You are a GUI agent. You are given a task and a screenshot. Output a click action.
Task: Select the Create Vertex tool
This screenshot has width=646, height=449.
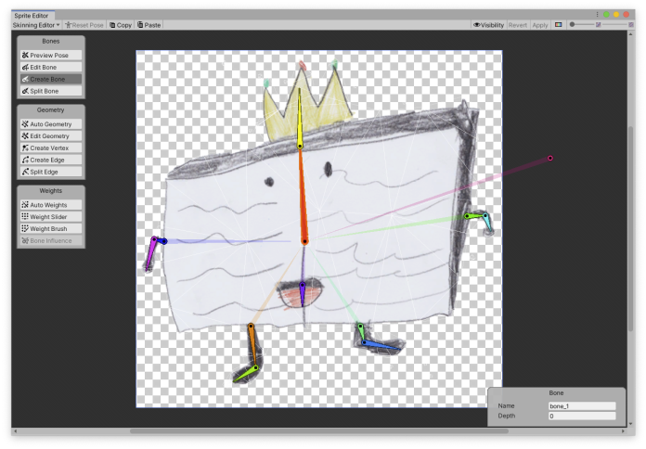(50, 148)
